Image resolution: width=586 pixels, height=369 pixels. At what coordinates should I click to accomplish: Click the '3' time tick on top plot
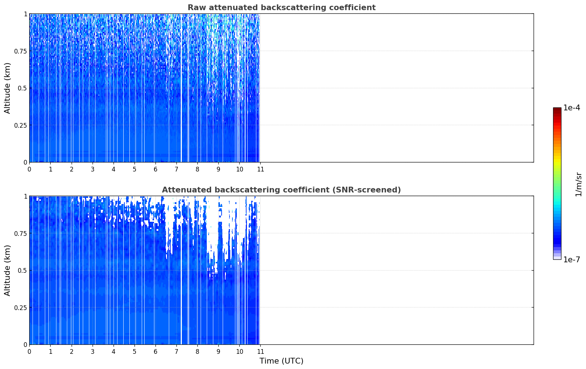point(93,169)
